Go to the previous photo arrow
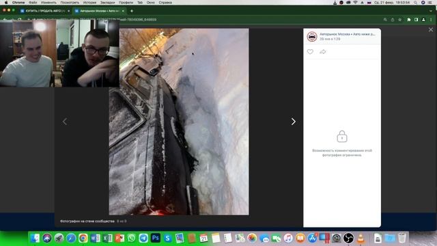Screen dimensions: 437x246 [65, 122]
